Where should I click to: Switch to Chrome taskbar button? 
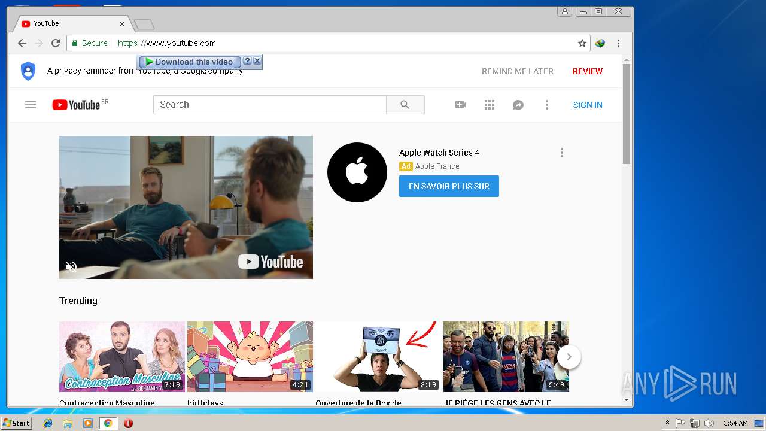click(x=108, y=423)
